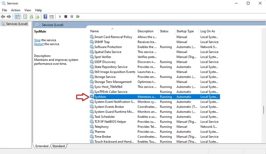Screen dimensions: 266x154
Task: Sort services by Startup Type column header
Action: pyautogui.click(x=185, y=31)
